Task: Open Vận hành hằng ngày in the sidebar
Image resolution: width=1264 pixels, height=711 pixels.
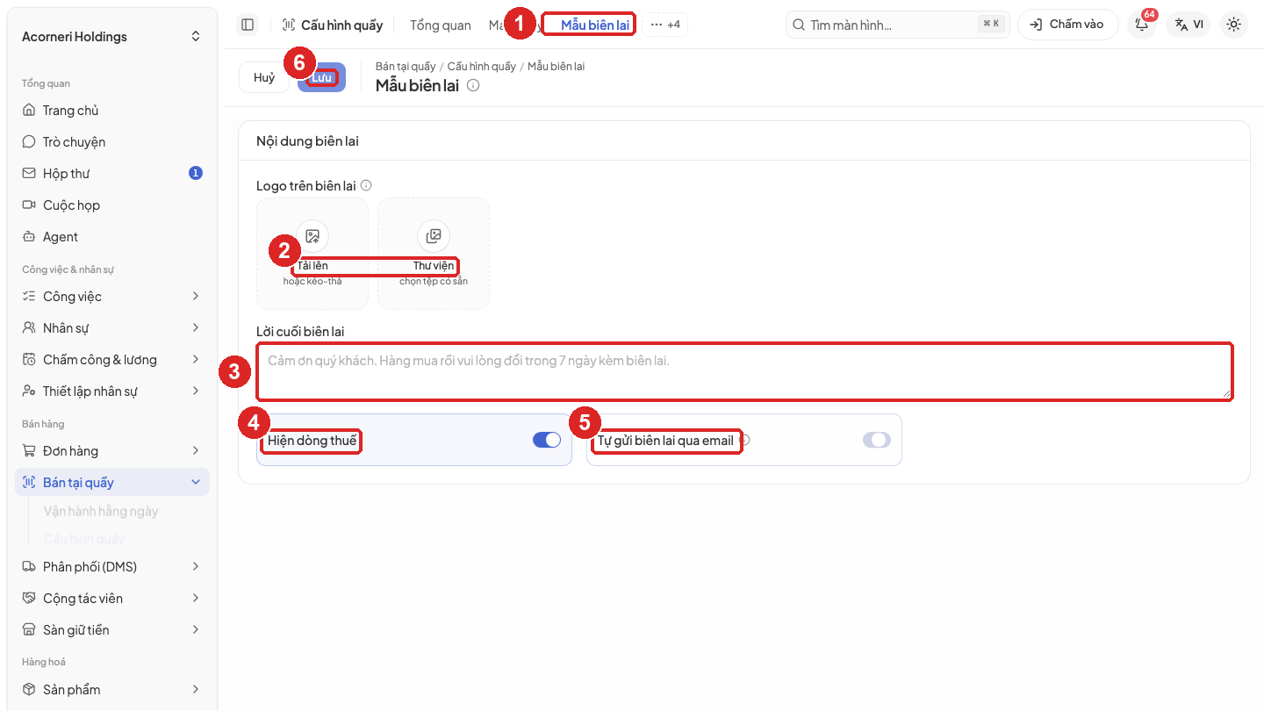Action: click(101, 511)
